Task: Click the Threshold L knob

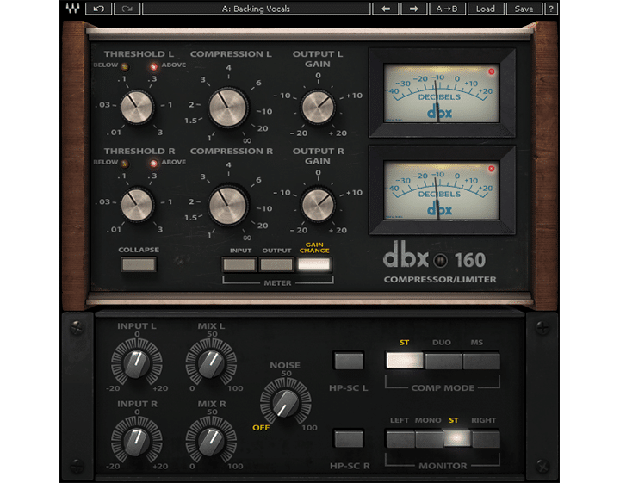Action: click(137, 107)
